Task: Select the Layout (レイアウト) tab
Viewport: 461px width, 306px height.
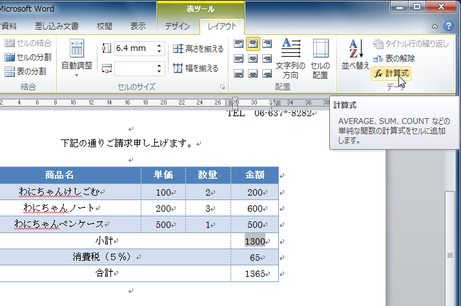Action: 222,26
